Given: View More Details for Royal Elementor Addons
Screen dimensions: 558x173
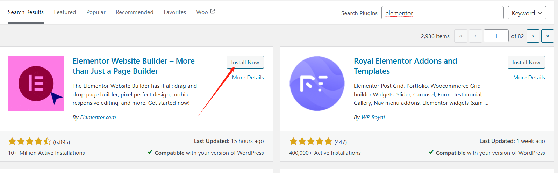Looking at the screenshot, I should coord(529,78).
